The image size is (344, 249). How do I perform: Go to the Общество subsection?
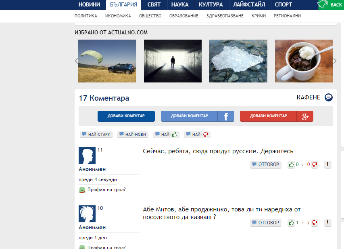150,16
